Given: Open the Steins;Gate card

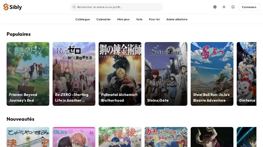Looking at the screenshot, I should pos(166,74).
